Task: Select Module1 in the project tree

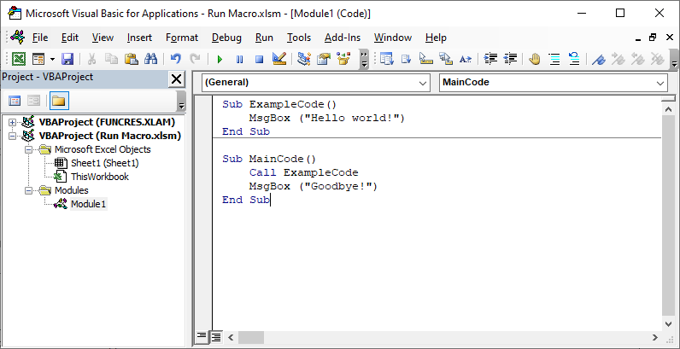Action: point(89,204)
